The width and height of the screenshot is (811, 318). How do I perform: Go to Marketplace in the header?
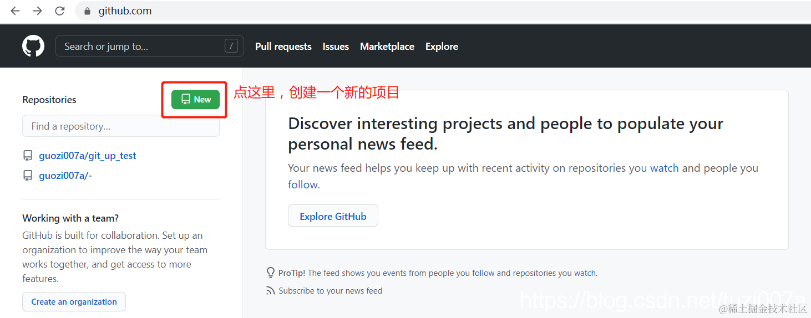pyautogui.click(x=387, y=47)
